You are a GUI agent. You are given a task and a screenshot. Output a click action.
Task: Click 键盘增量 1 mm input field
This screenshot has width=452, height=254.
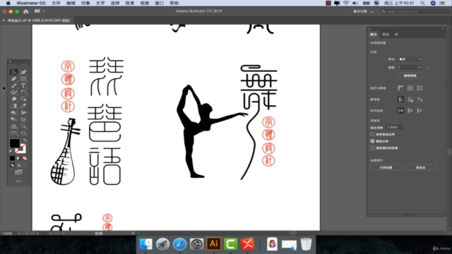pyautogui.click(x=394, y=127)
